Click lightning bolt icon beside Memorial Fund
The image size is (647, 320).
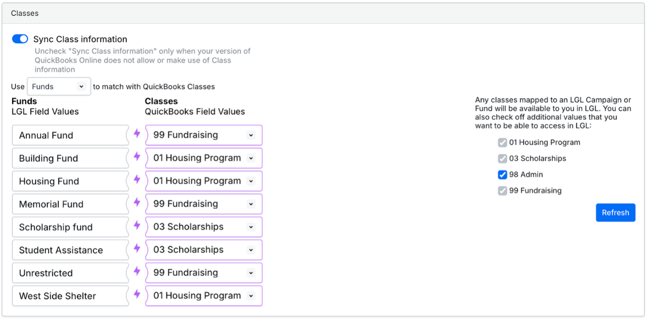pos(137,203)
